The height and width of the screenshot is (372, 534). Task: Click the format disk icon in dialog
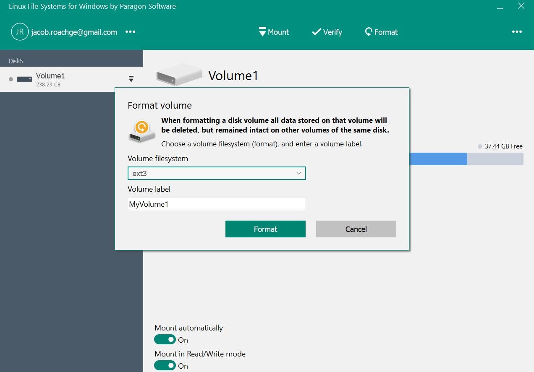(x=142, y=131)
